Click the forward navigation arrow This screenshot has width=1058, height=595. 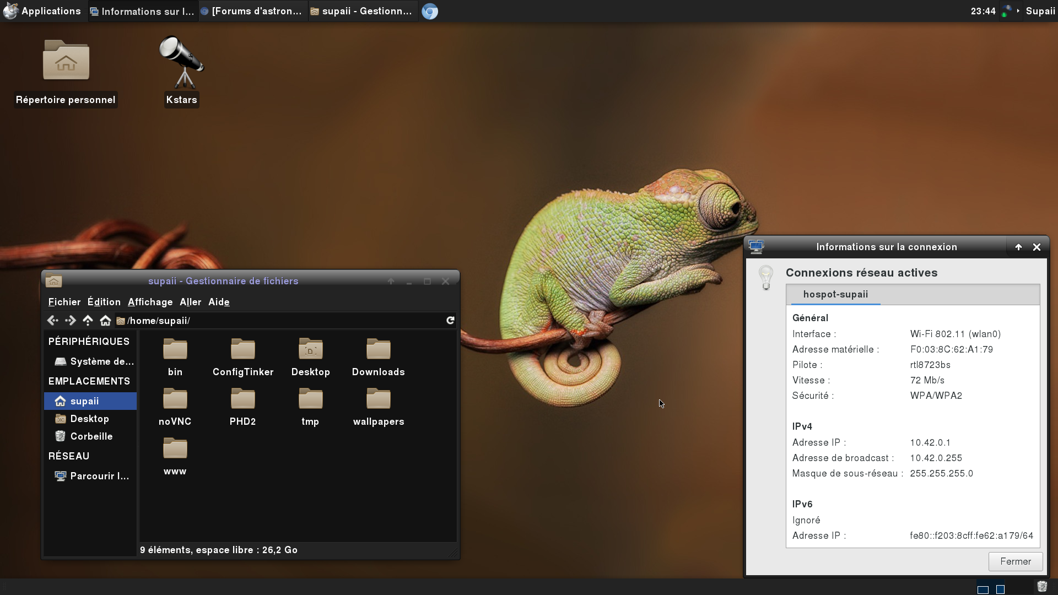pyautogui.click(x=71, y=321)
